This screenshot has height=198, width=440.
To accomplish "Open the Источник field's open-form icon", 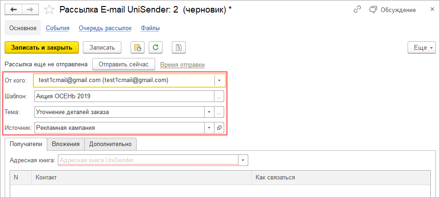I will (220, 128).
